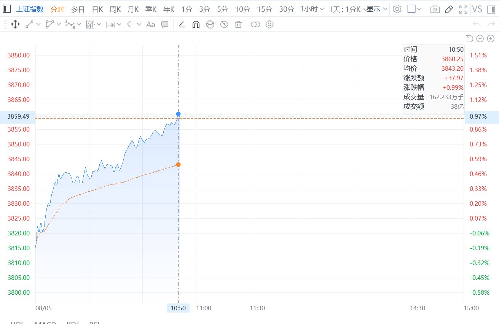This screenshot has height=324, width=499.
Task: Click the slanted-line icon beside the magnet
Action: [x=182, y=25]
